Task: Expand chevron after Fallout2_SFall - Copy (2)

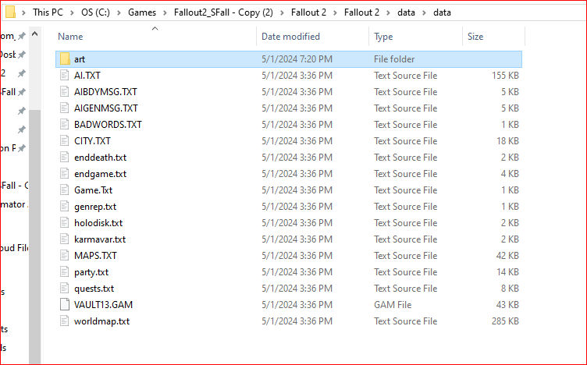Action: 283,12
